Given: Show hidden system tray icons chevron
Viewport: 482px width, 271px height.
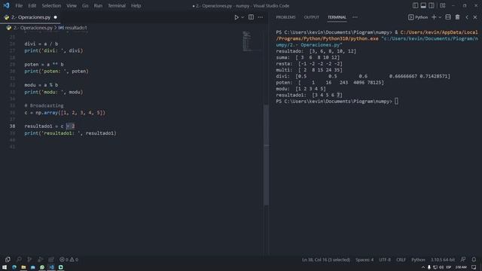Looking at the screenshot, I should [423, 267].
